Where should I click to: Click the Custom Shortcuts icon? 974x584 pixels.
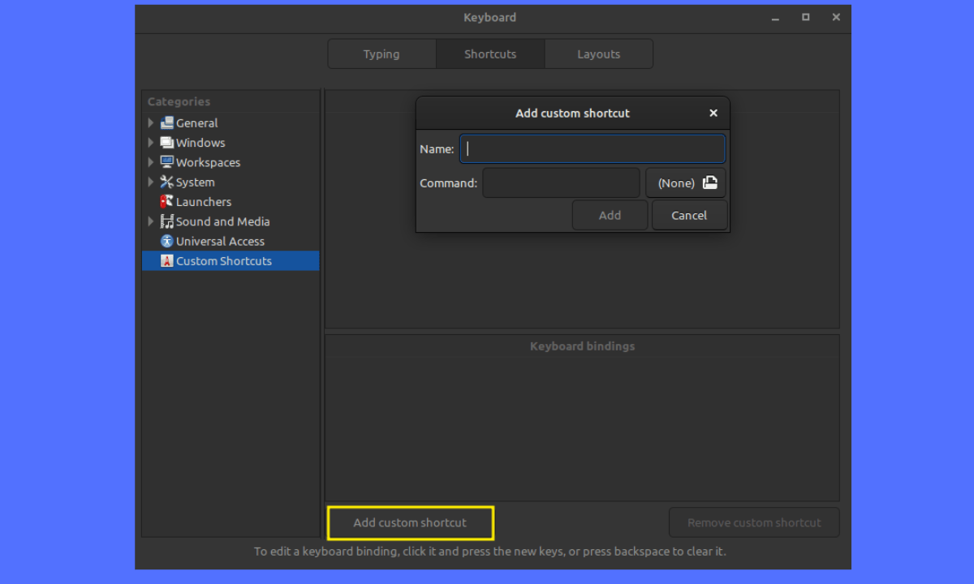167,261
